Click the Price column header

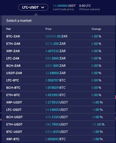point(48,29)
